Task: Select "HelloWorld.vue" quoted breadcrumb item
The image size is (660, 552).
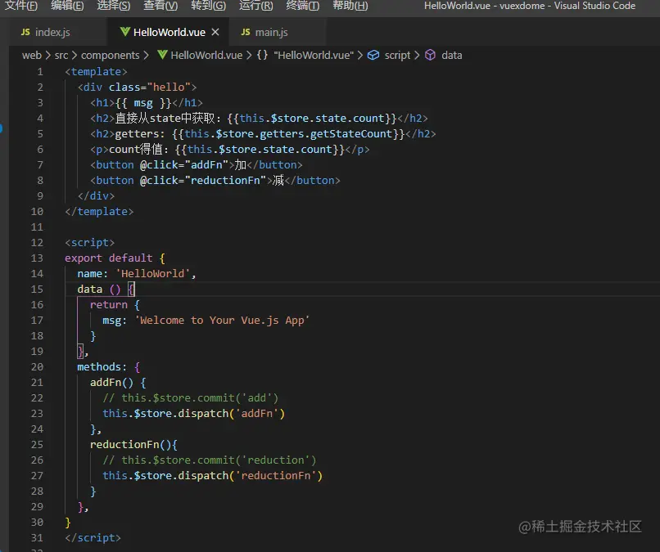Action: tap(314, 56)
